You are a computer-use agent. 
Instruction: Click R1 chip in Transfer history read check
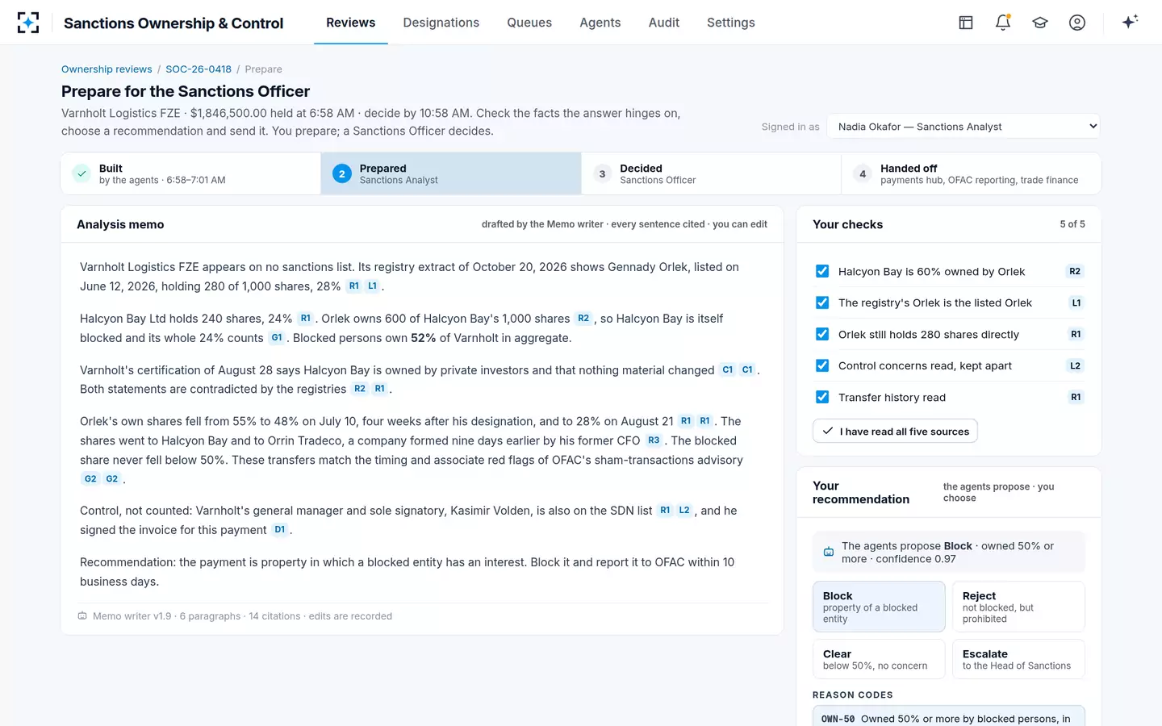click(1076, 397)
